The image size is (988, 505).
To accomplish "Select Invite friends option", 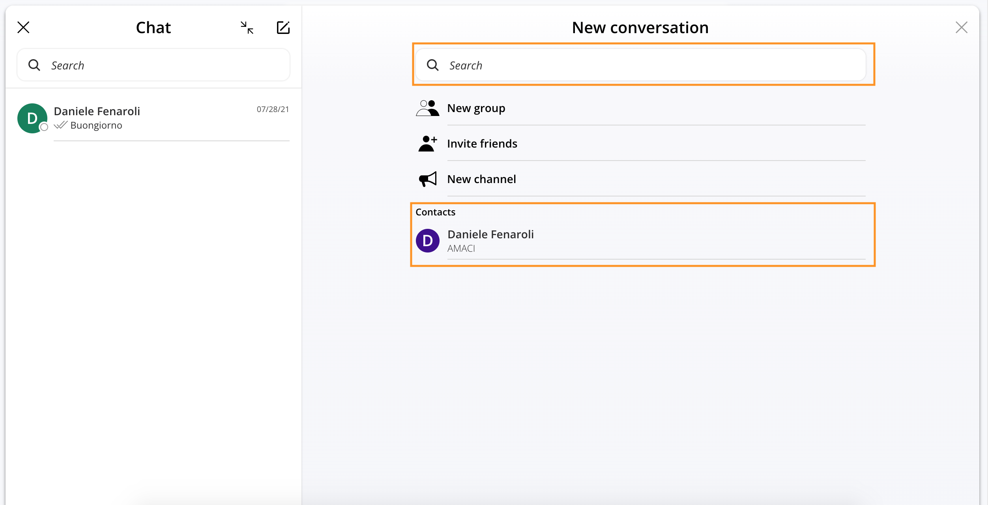I will point(640,144).
